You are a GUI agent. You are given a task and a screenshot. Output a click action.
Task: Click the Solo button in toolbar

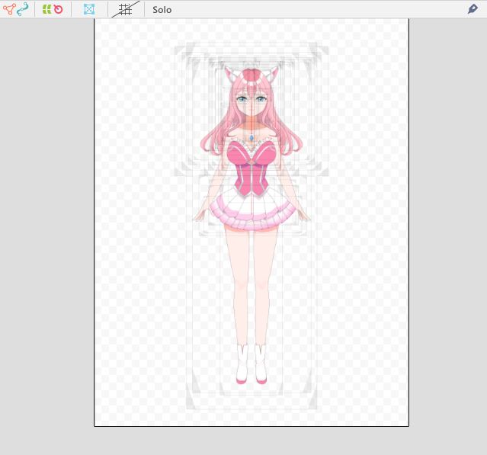click(162, 10)
